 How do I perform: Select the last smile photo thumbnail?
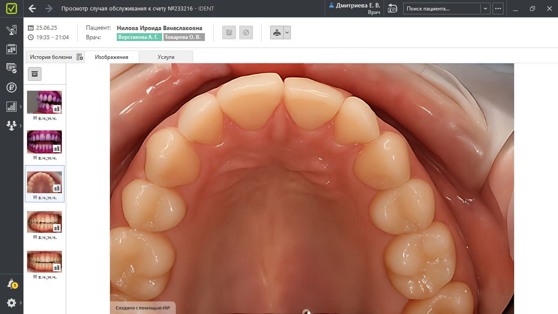(x=44, y=262)
